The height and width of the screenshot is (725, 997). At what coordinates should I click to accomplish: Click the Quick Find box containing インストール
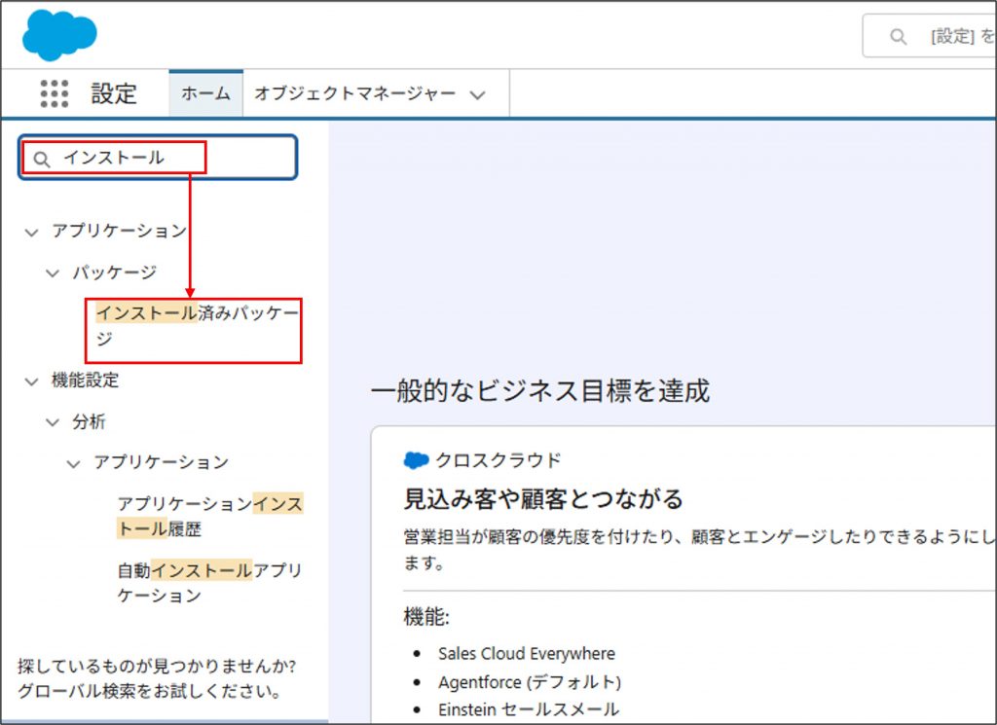(156, 158)
